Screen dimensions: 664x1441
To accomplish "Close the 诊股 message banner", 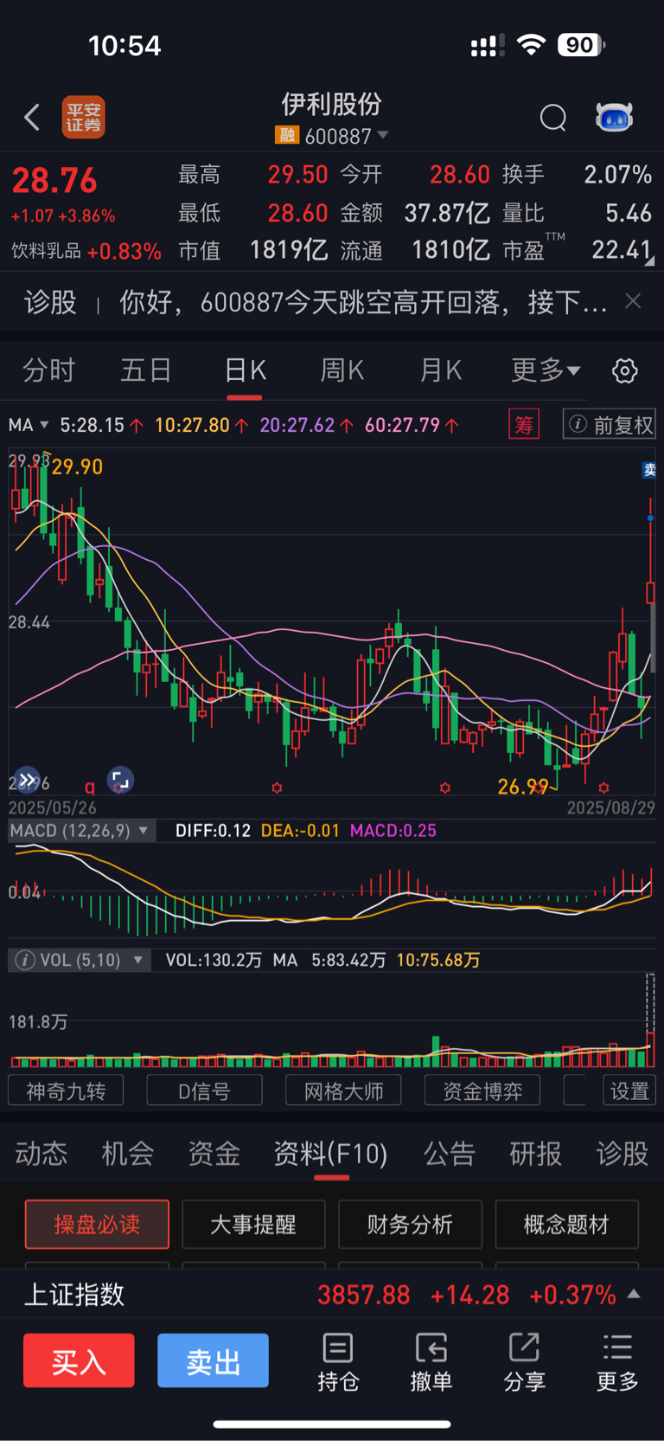I will [x=633, y=301].
